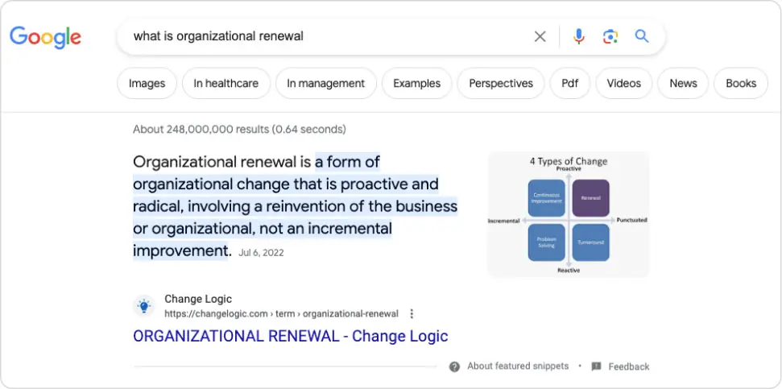Click the Google logo
Image resolution: width=782 pixels, height=389 pixels.
45,37
